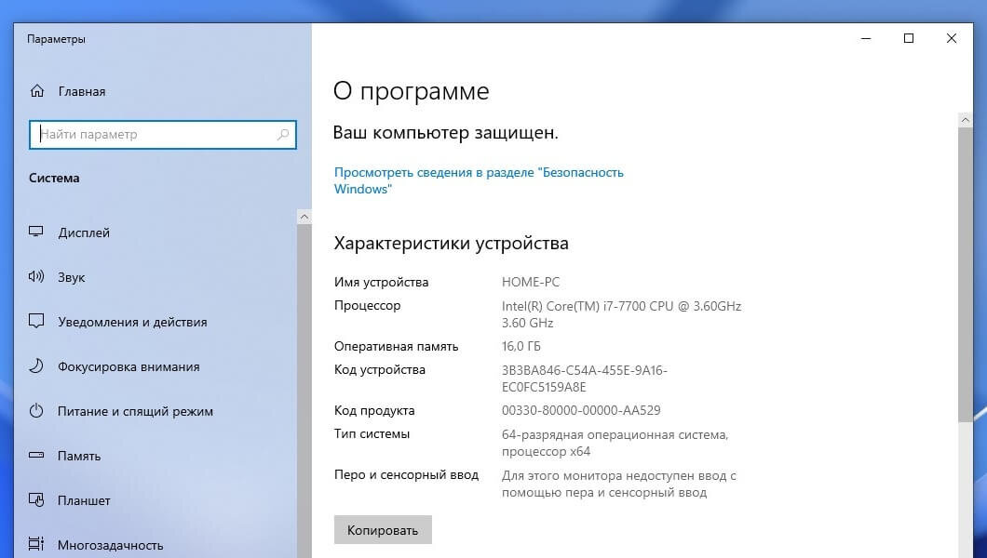Select Уведомления и действия
Viewport: 987px width, 558px height.
click(x=132, y=322)
